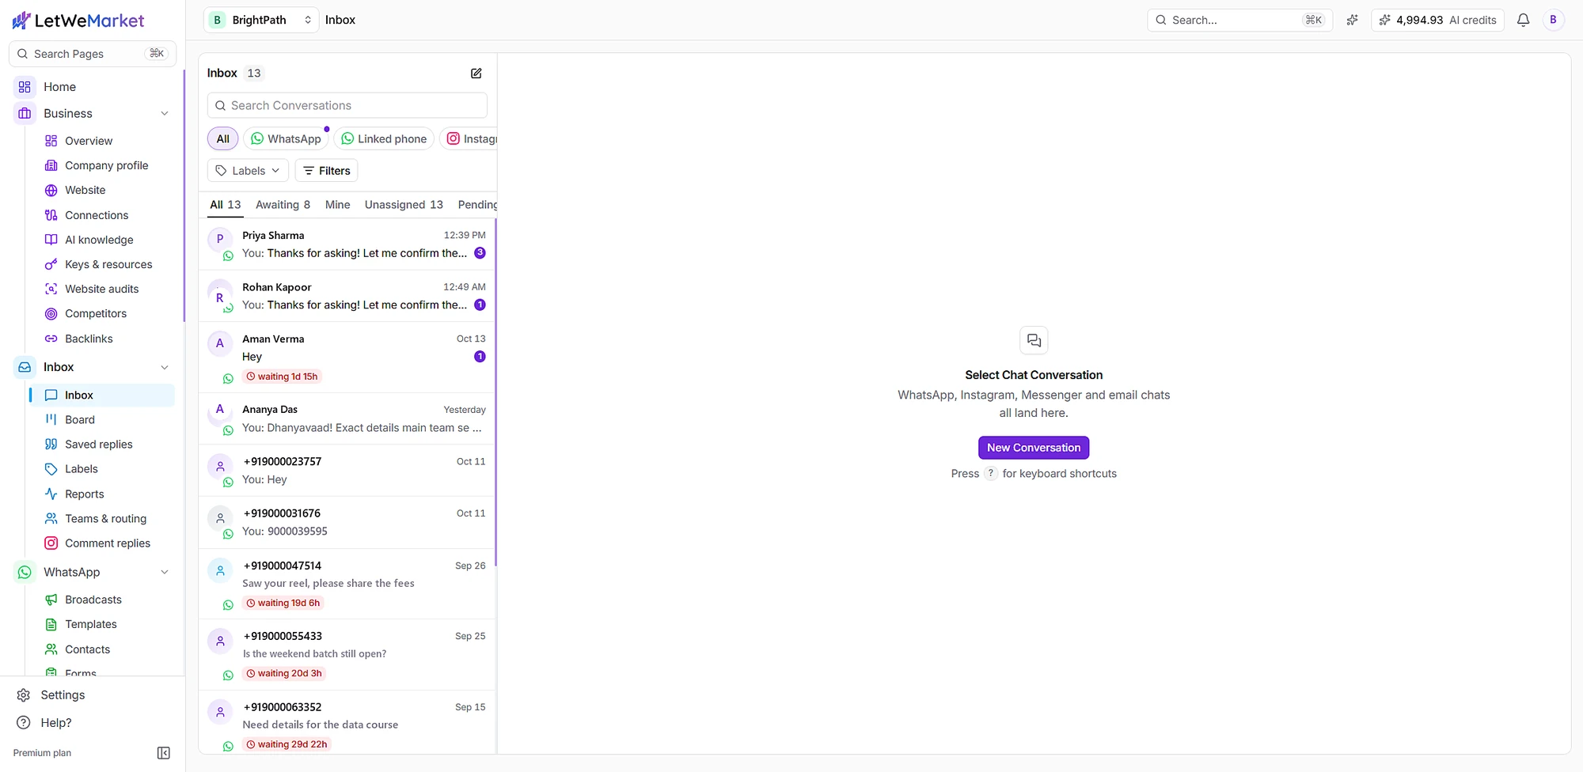
Task: Open the Labels dropdown
Action: coord(248,171)
